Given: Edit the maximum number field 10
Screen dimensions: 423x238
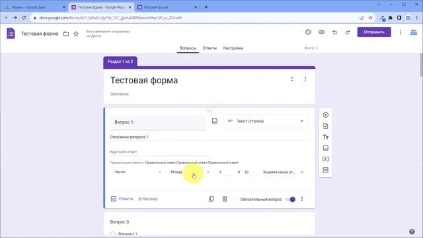Looking at the screenshot, I should (x=250, y=172).
